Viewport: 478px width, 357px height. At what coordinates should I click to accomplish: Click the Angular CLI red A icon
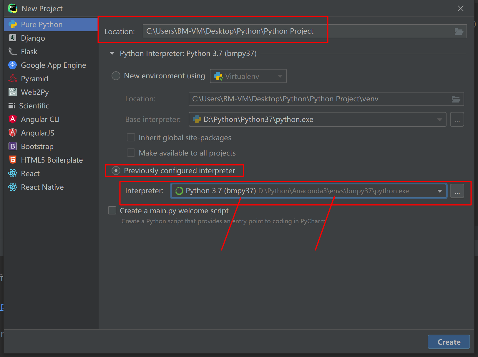pos(13,119)
